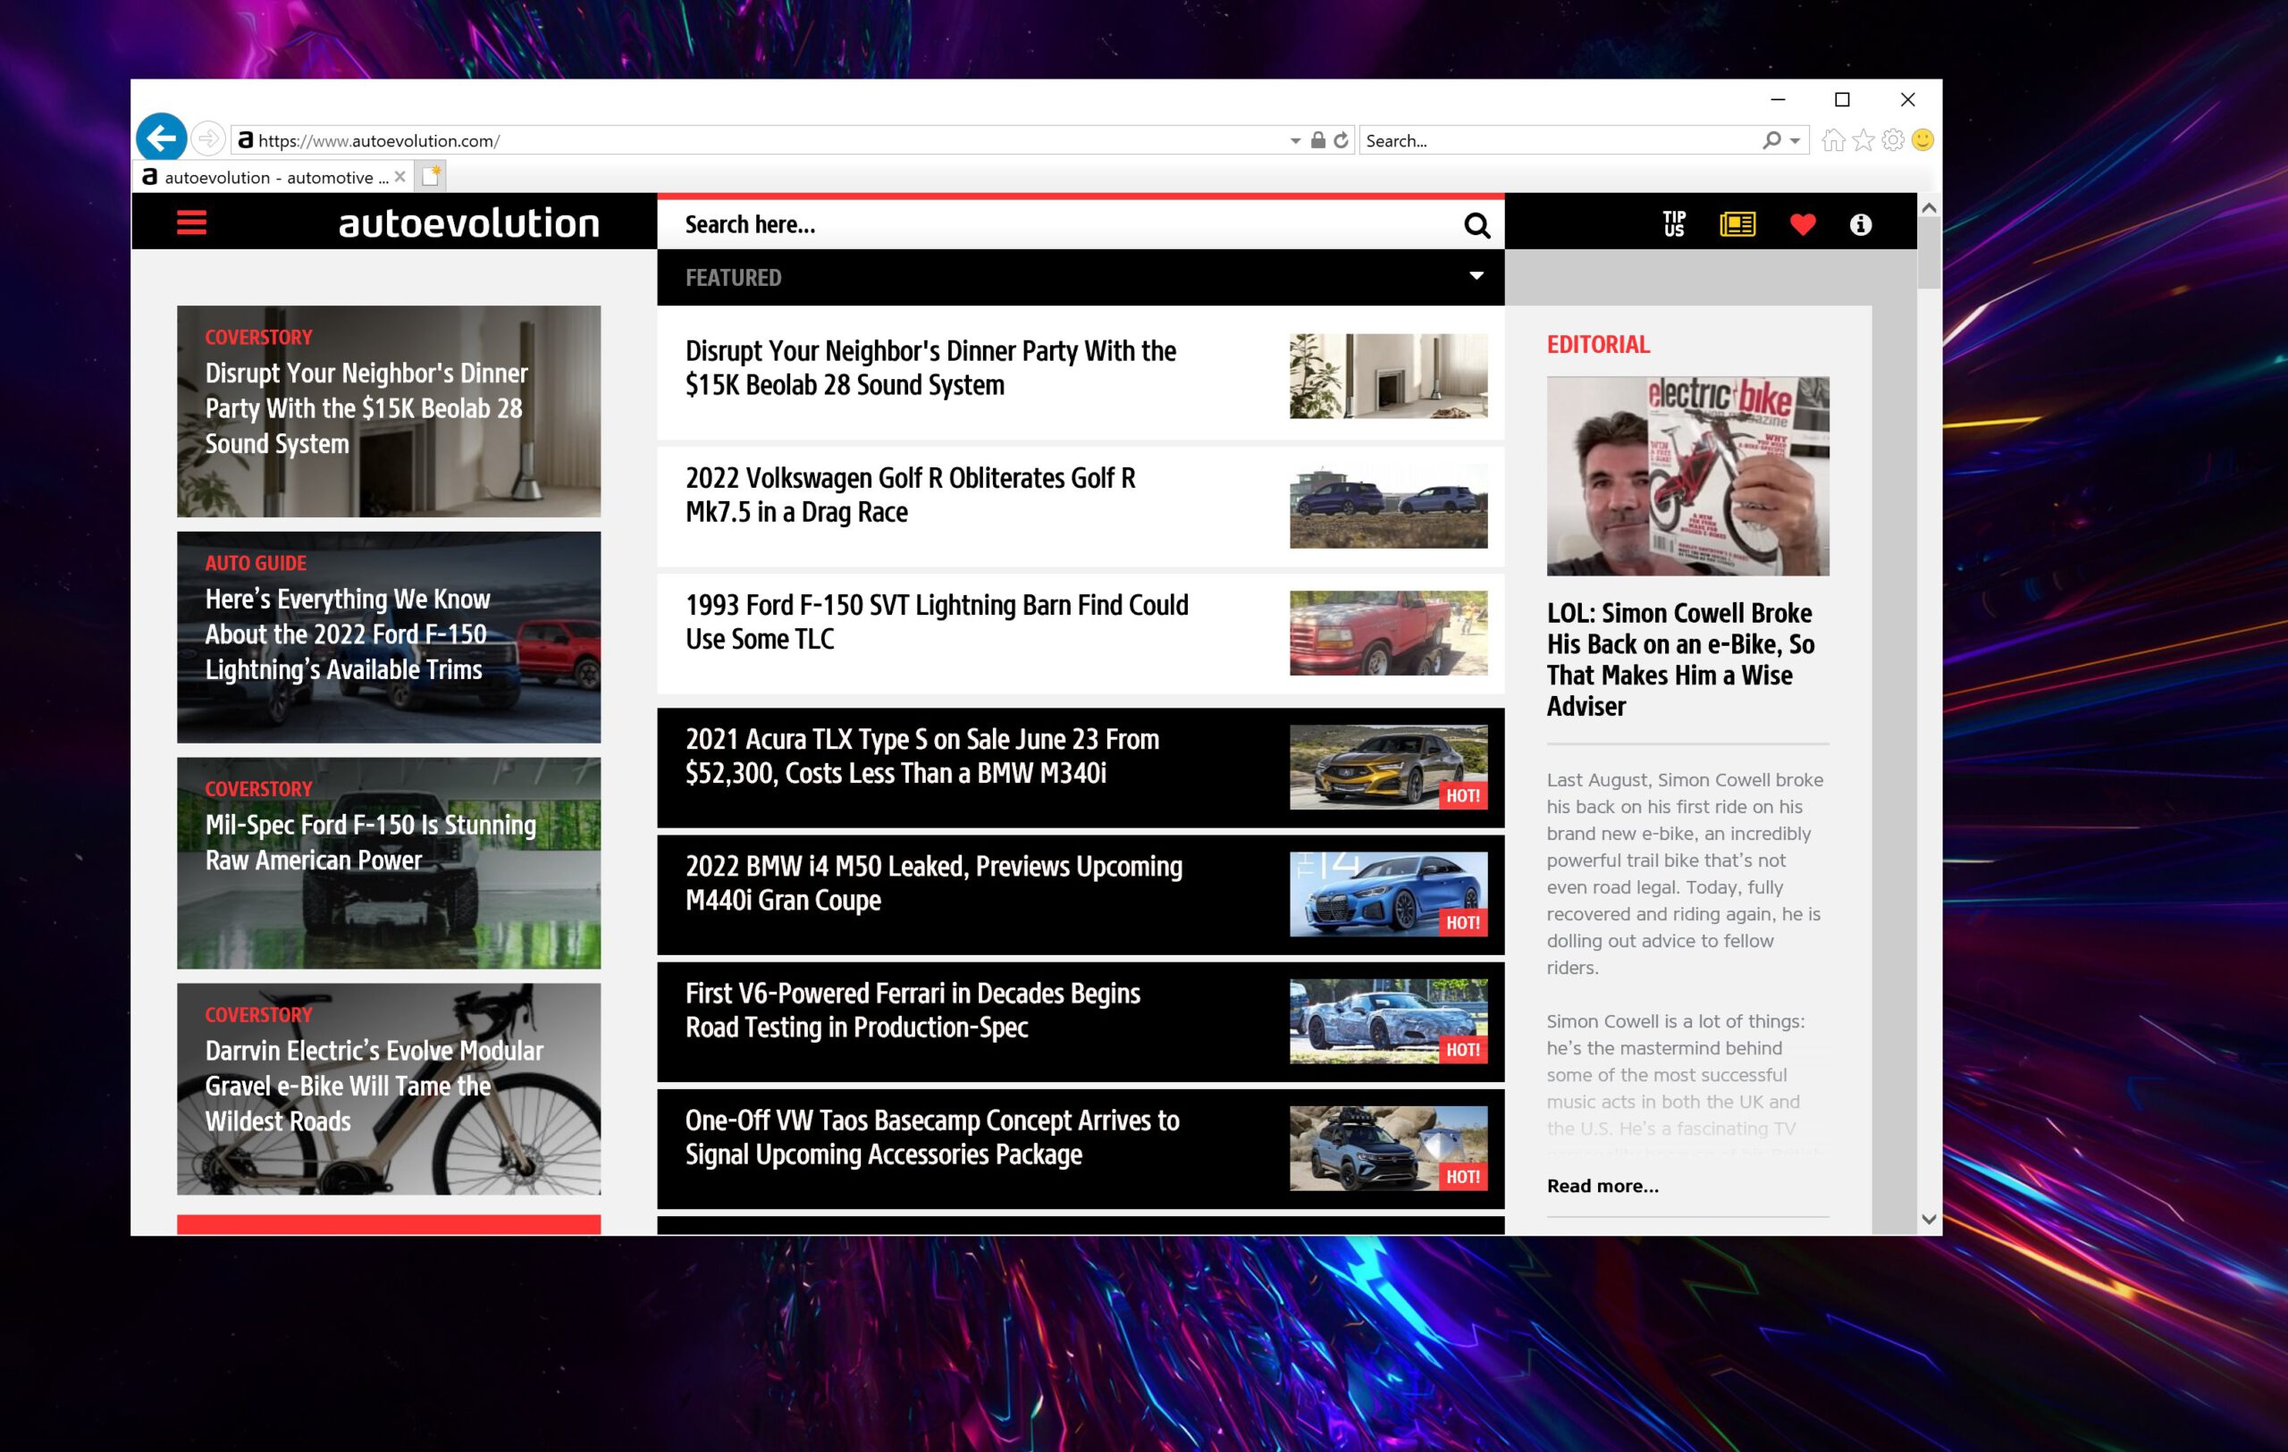Click the TIP US icon
Image resolution: width=2288 pixels, height=1452 pixels.
(1673, 224)
